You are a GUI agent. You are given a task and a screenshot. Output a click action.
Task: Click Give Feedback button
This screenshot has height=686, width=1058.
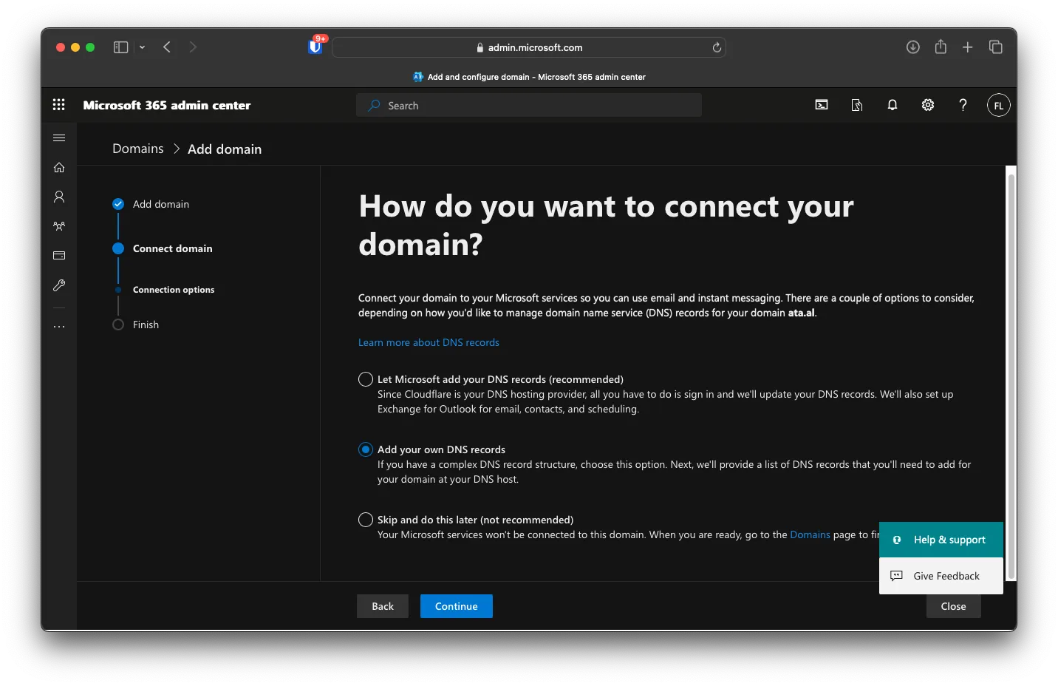click(941, 576)
